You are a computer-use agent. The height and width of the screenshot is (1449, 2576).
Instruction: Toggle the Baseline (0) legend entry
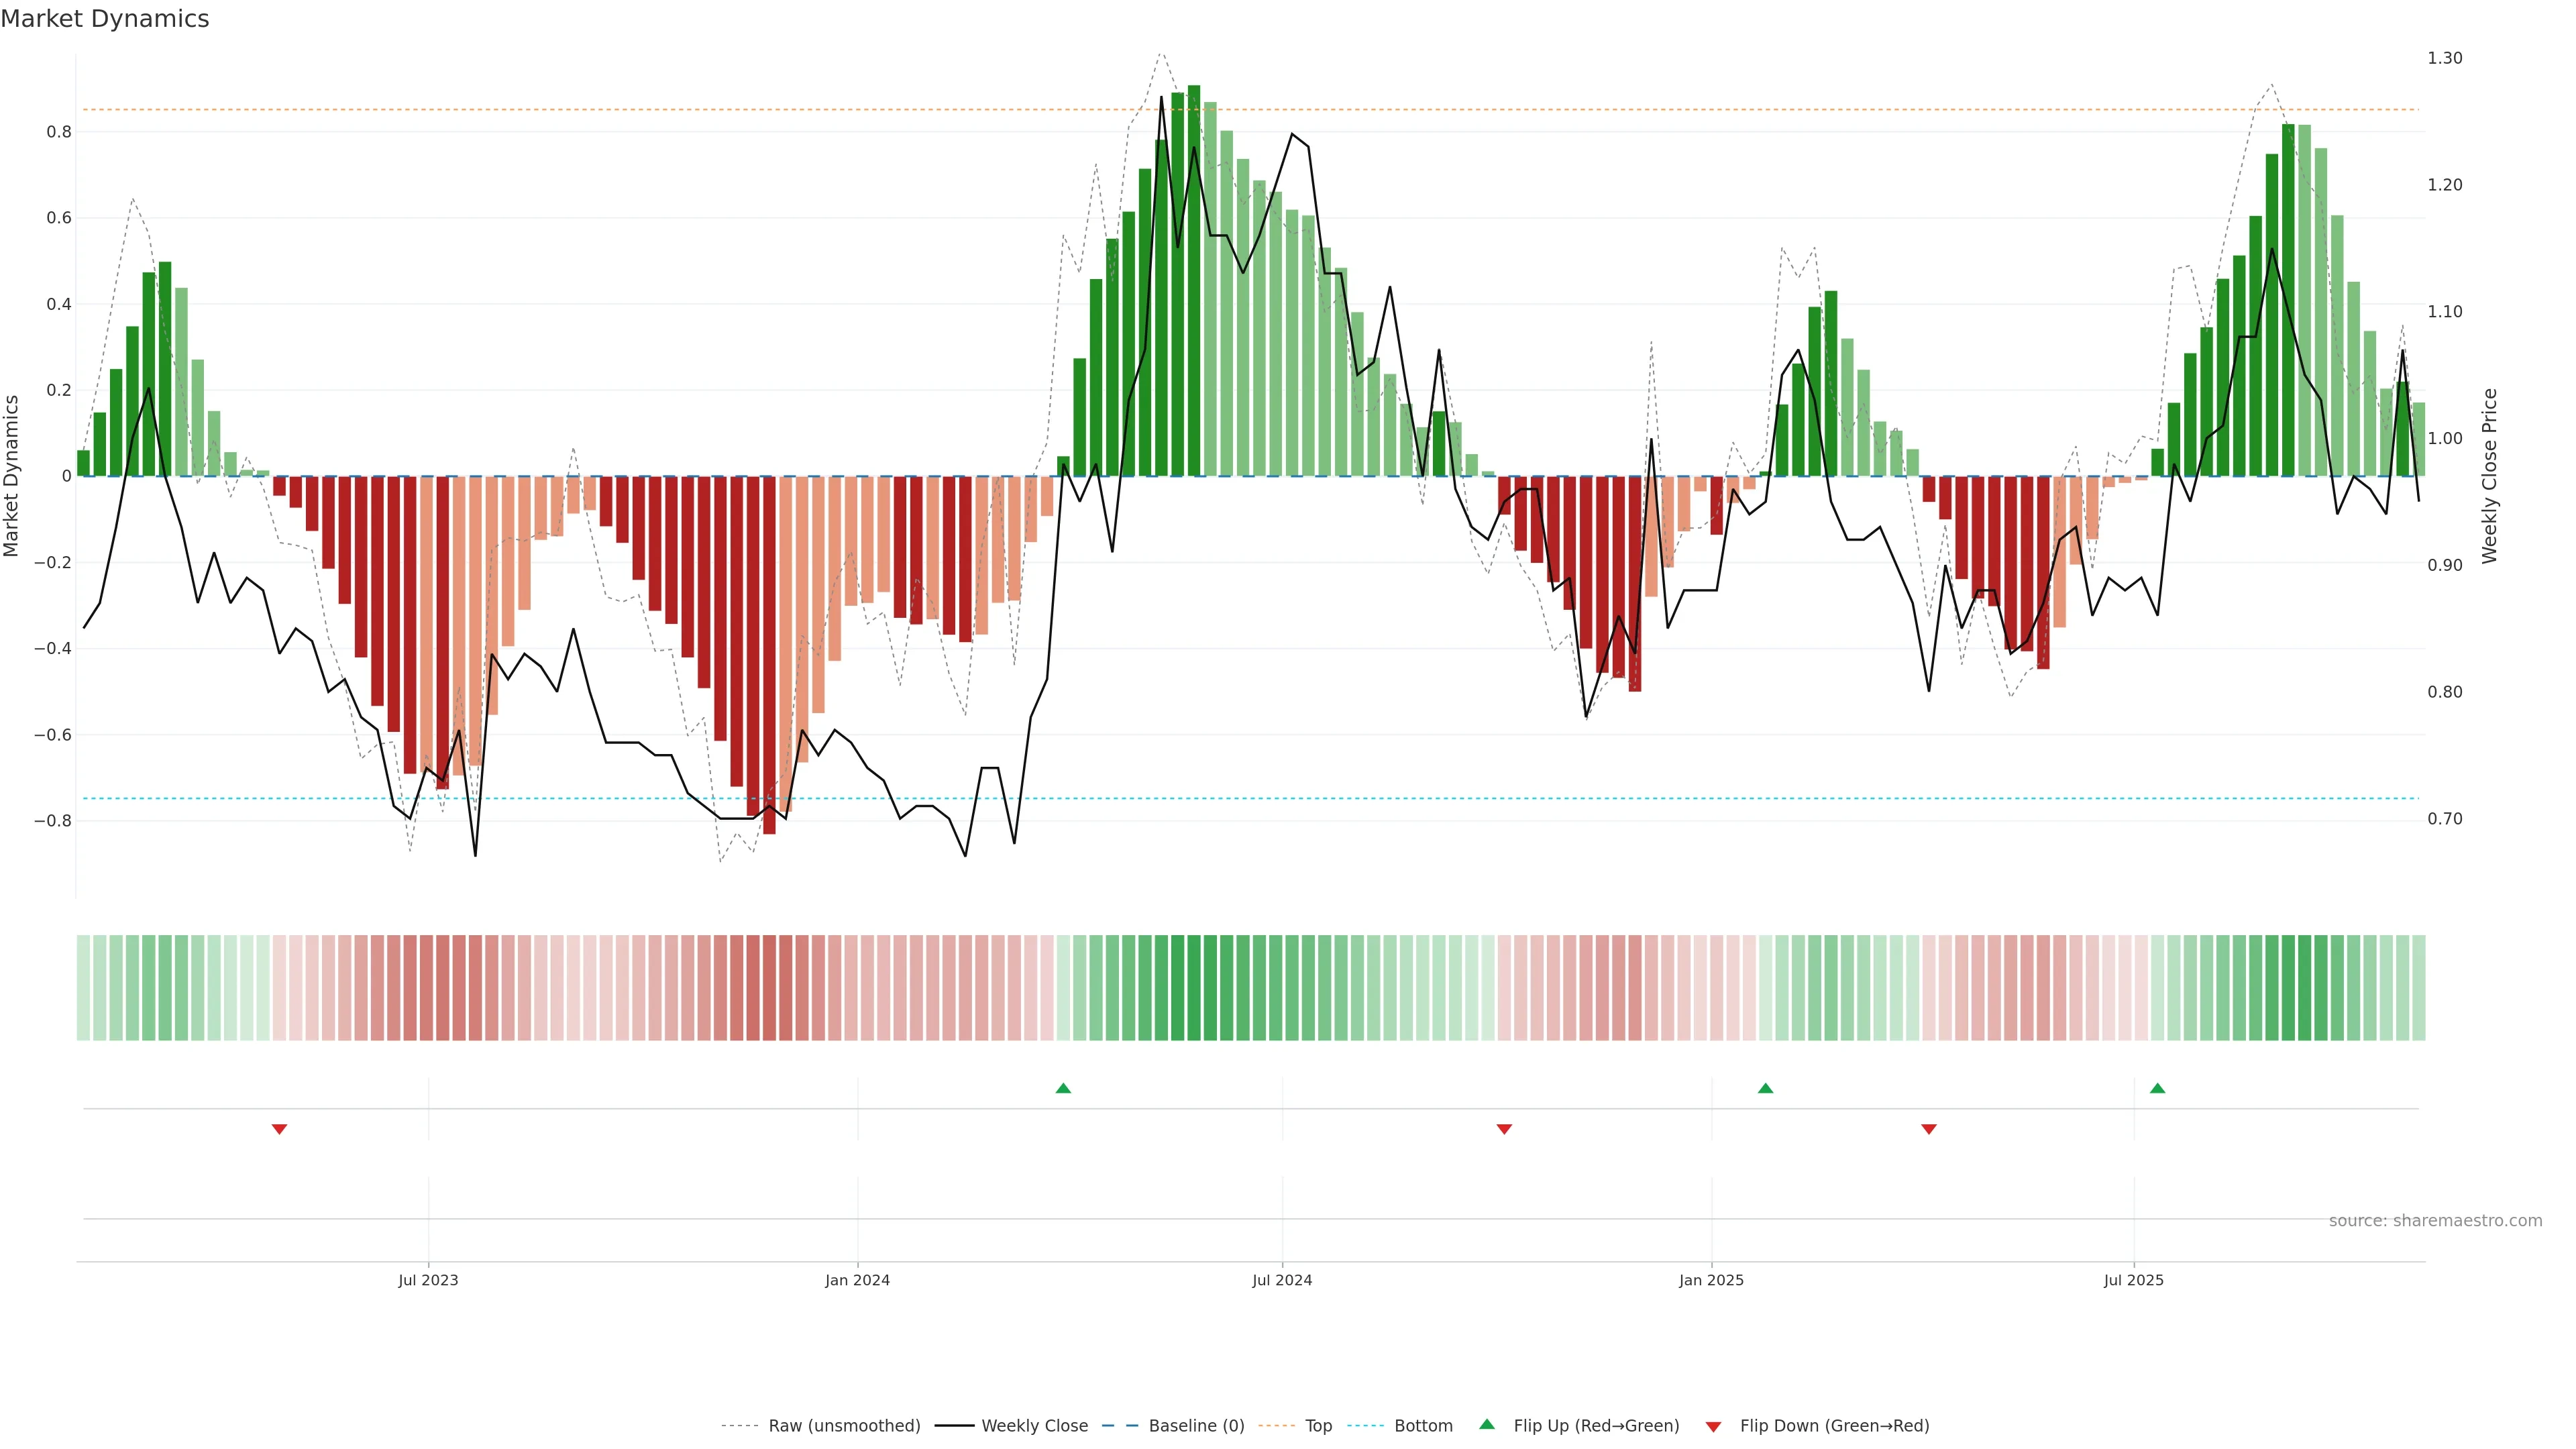1196,1425
